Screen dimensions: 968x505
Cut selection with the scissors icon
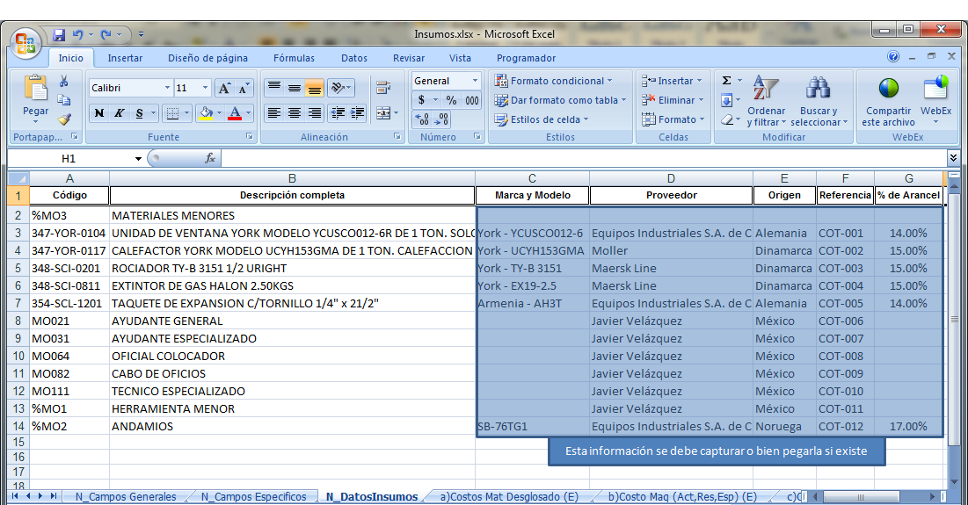[63, 82]
